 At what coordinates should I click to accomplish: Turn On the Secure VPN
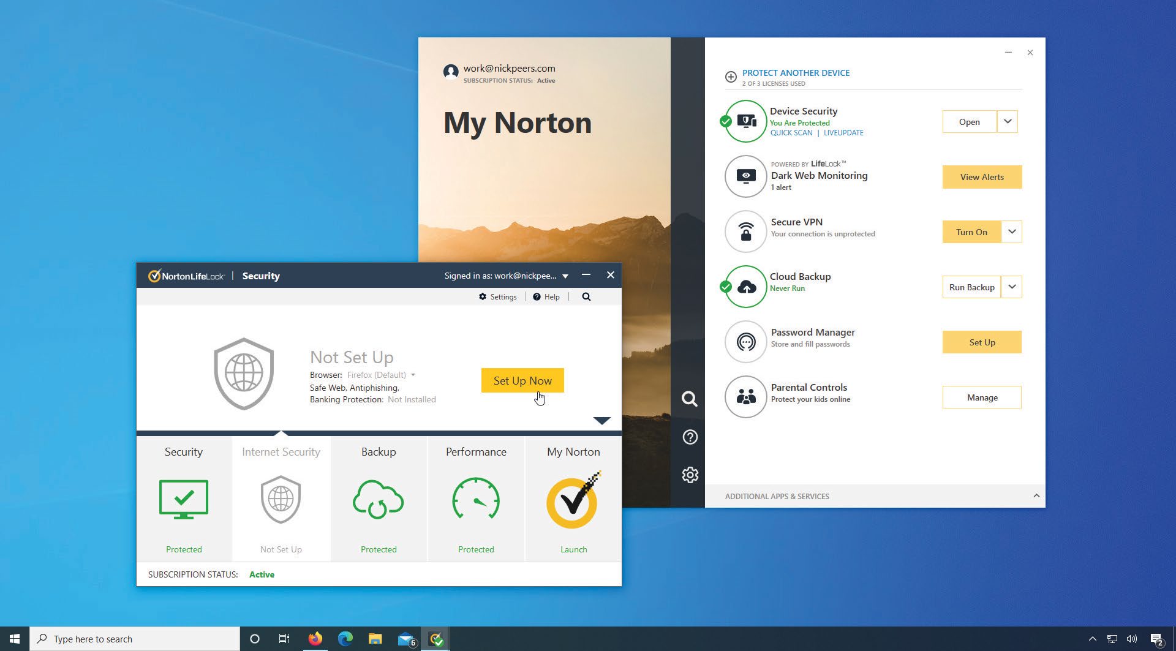(971, 231)
